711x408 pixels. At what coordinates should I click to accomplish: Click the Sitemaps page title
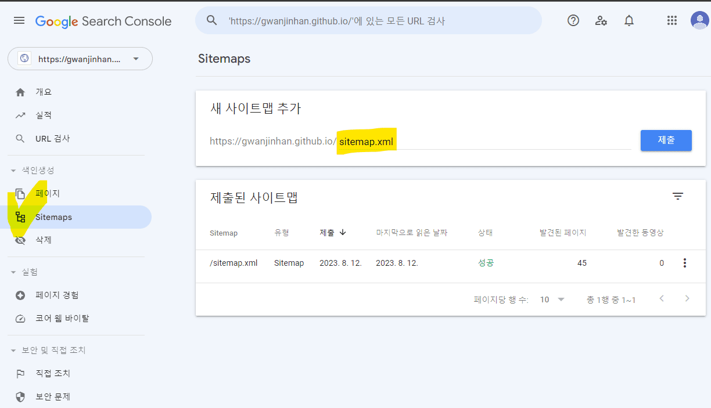tap(224, 59)
